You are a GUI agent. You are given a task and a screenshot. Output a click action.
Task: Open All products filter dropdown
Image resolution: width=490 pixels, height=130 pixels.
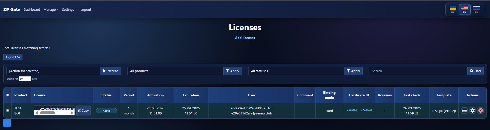click(x=175, y=71)
